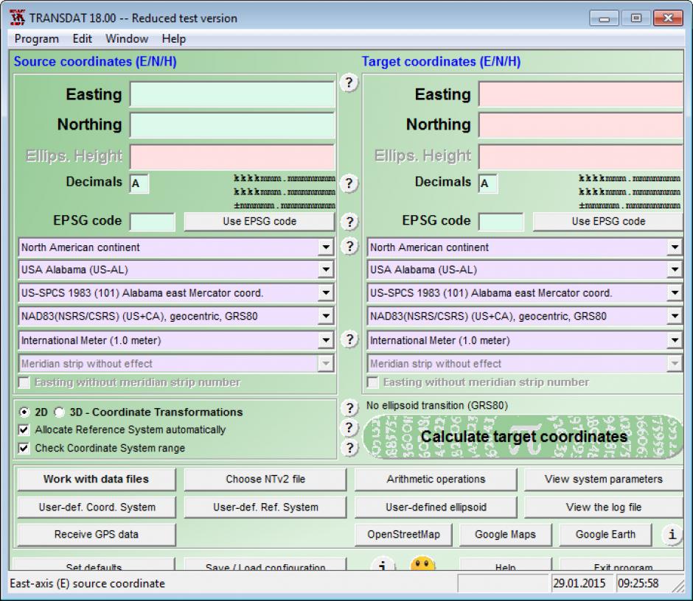Show position in OpenStreetMap
693x601 pixels.
click(x=403, y=534)
